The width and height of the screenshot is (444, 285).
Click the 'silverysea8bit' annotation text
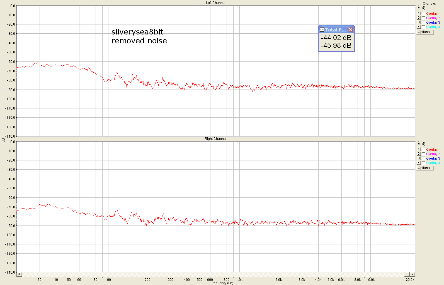[137, 32]
